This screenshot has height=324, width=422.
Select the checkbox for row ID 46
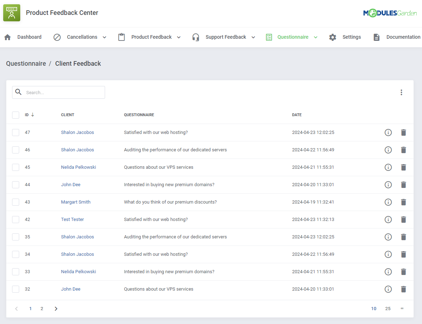click(16, 150)
